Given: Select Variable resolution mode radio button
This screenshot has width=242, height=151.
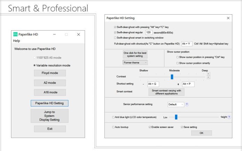Looking at the screenshot, I should (34, 65).
